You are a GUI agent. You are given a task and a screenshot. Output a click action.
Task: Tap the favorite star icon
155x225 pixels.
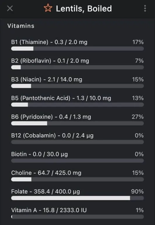pos(48,8)
